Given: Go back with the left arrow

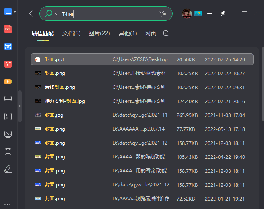Looking at the screenshot, I should click(31, 14).
